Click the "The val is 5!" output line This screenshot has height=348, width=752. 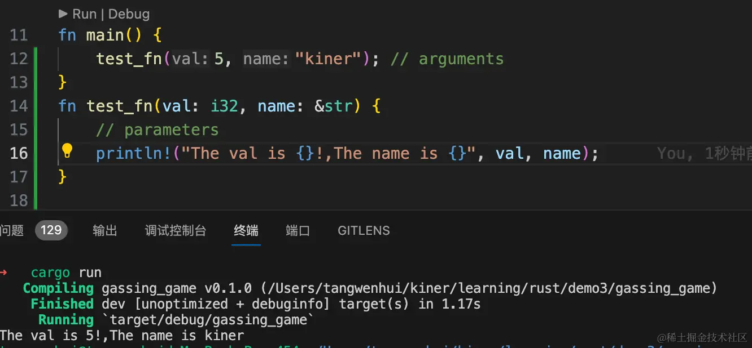[122, 336]
